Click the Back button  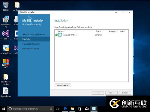coord(98,93)
